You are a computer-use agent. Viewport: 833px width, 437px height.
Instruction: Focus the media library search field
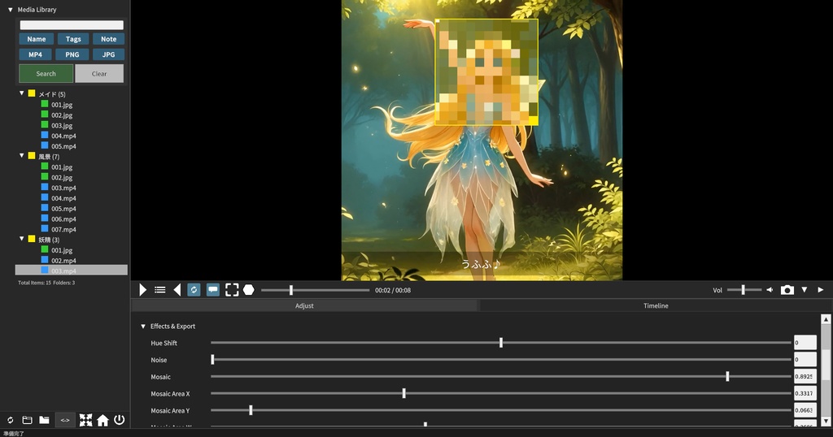tap(72, 25)
